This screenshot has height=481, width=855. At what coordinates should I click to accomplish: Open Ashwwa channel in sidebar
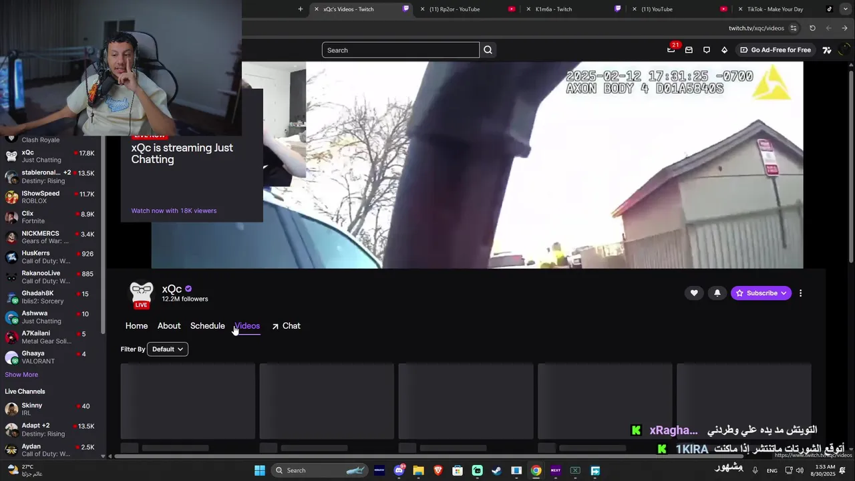pyautogui.click(x=50, y=317)
